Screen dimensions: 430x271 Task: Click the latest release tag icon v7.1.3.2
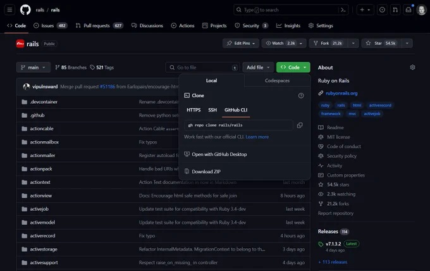pos(321,244)
